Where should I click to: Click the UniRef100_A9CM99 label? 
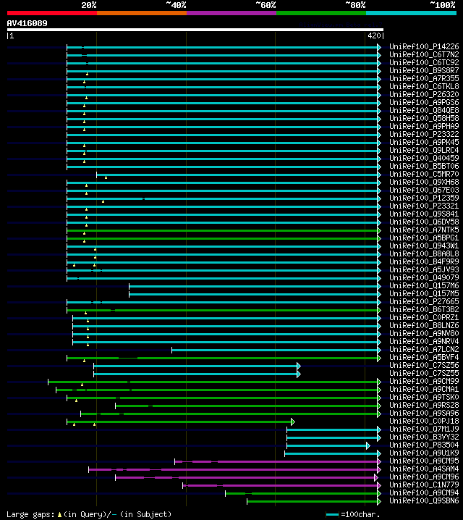click(424, 381)
